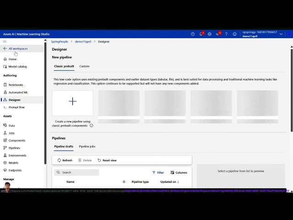The image size is (293, 220).
Task: Click the Reset view button
Action: [x=107, y=160]
